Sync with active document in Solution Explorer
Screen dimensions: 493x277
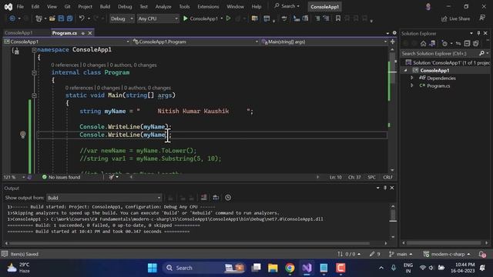(458, 43)
